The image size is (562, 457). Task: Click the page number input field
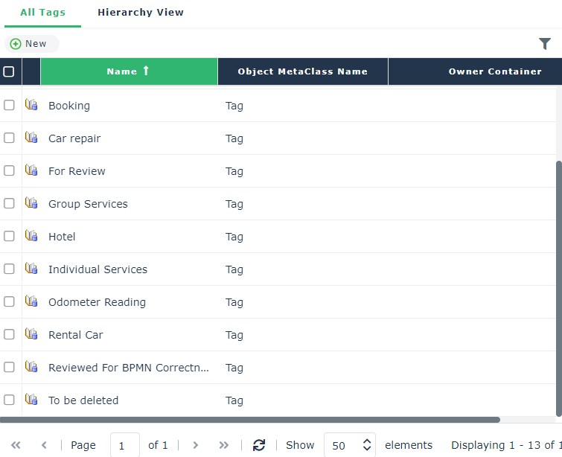click(x=124, y=445)
